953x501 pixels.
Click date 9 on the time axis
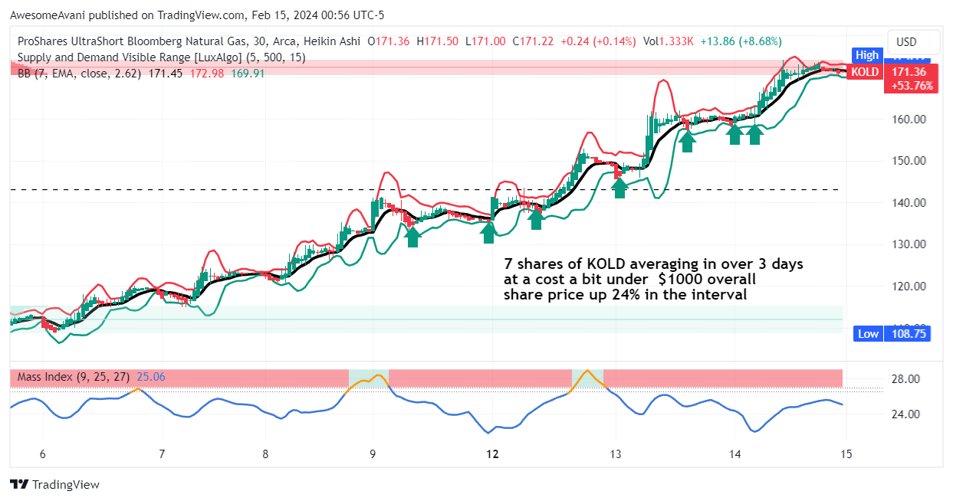pyautogui.click(x=373, y=454)
